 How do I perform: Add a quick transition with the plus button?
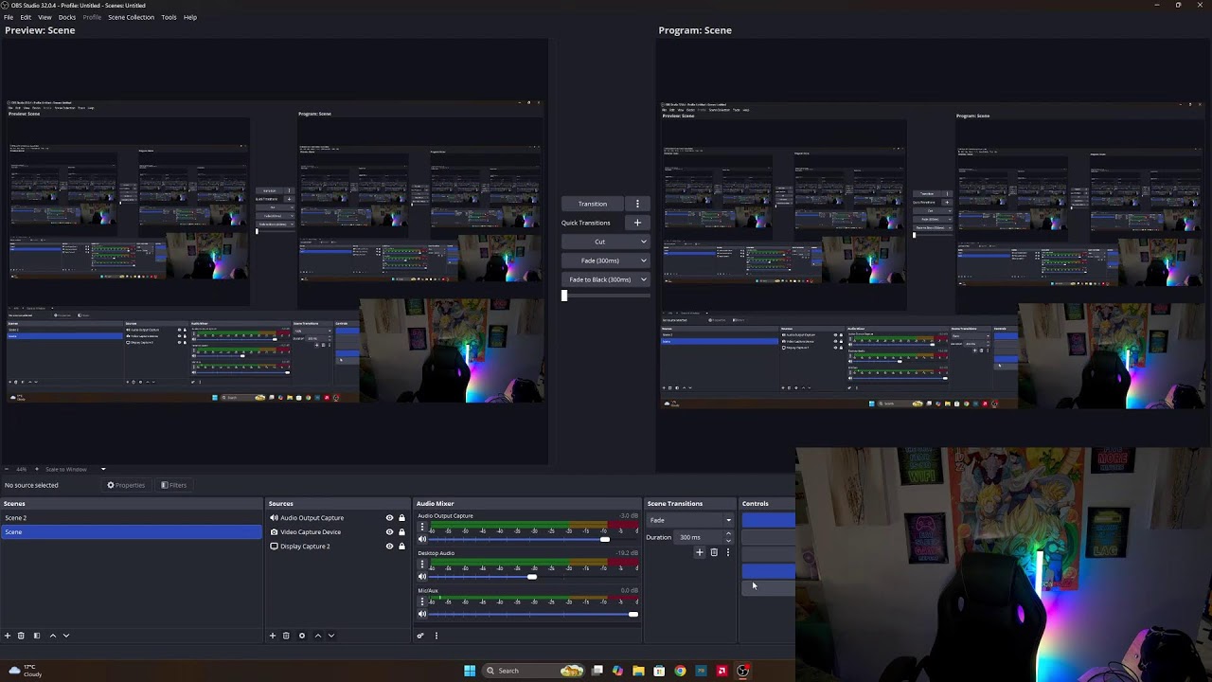(637, 223)
